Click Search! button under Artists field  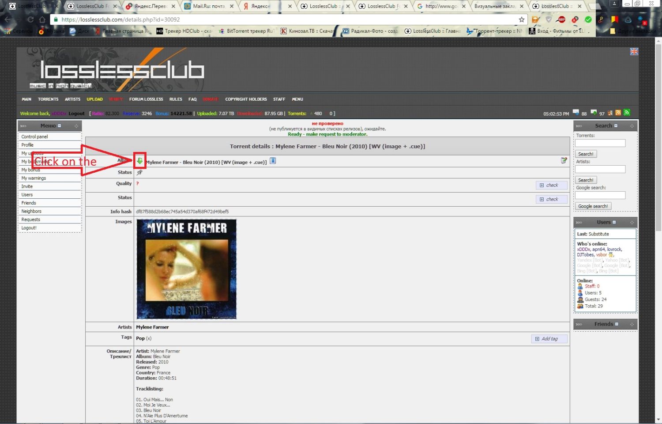pyautogui.click(x=586, y=180)
